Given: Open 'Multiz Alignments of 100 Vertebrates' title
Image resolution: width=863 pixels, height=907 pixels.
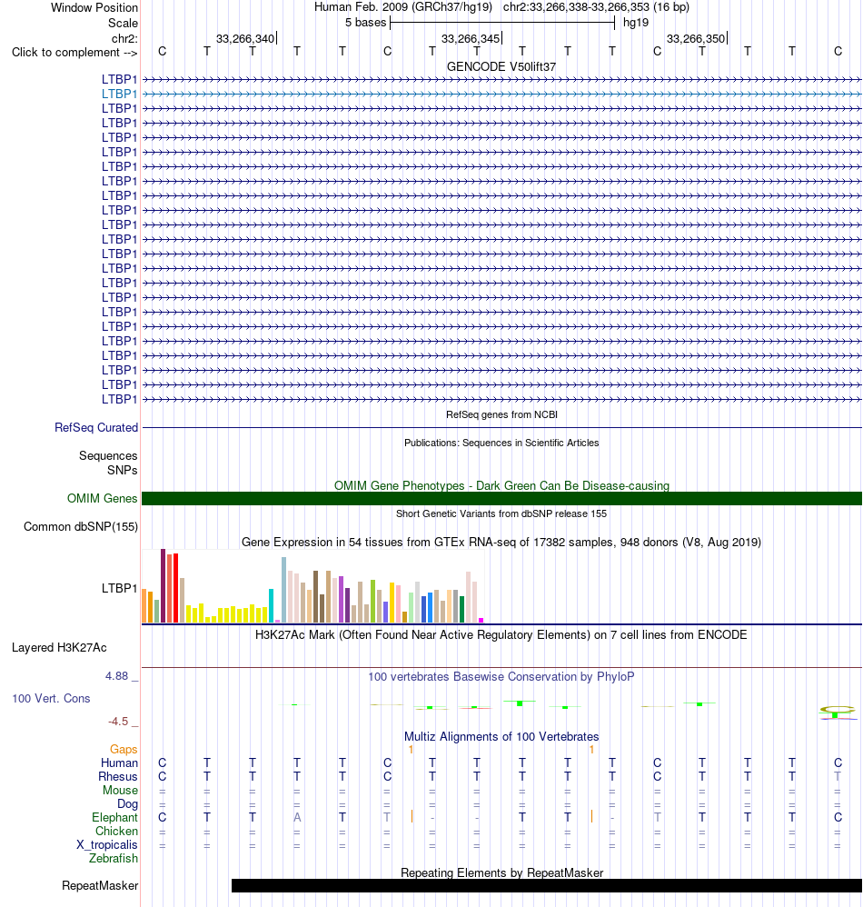Looking at the screenshot, I should tap(501, 737).
